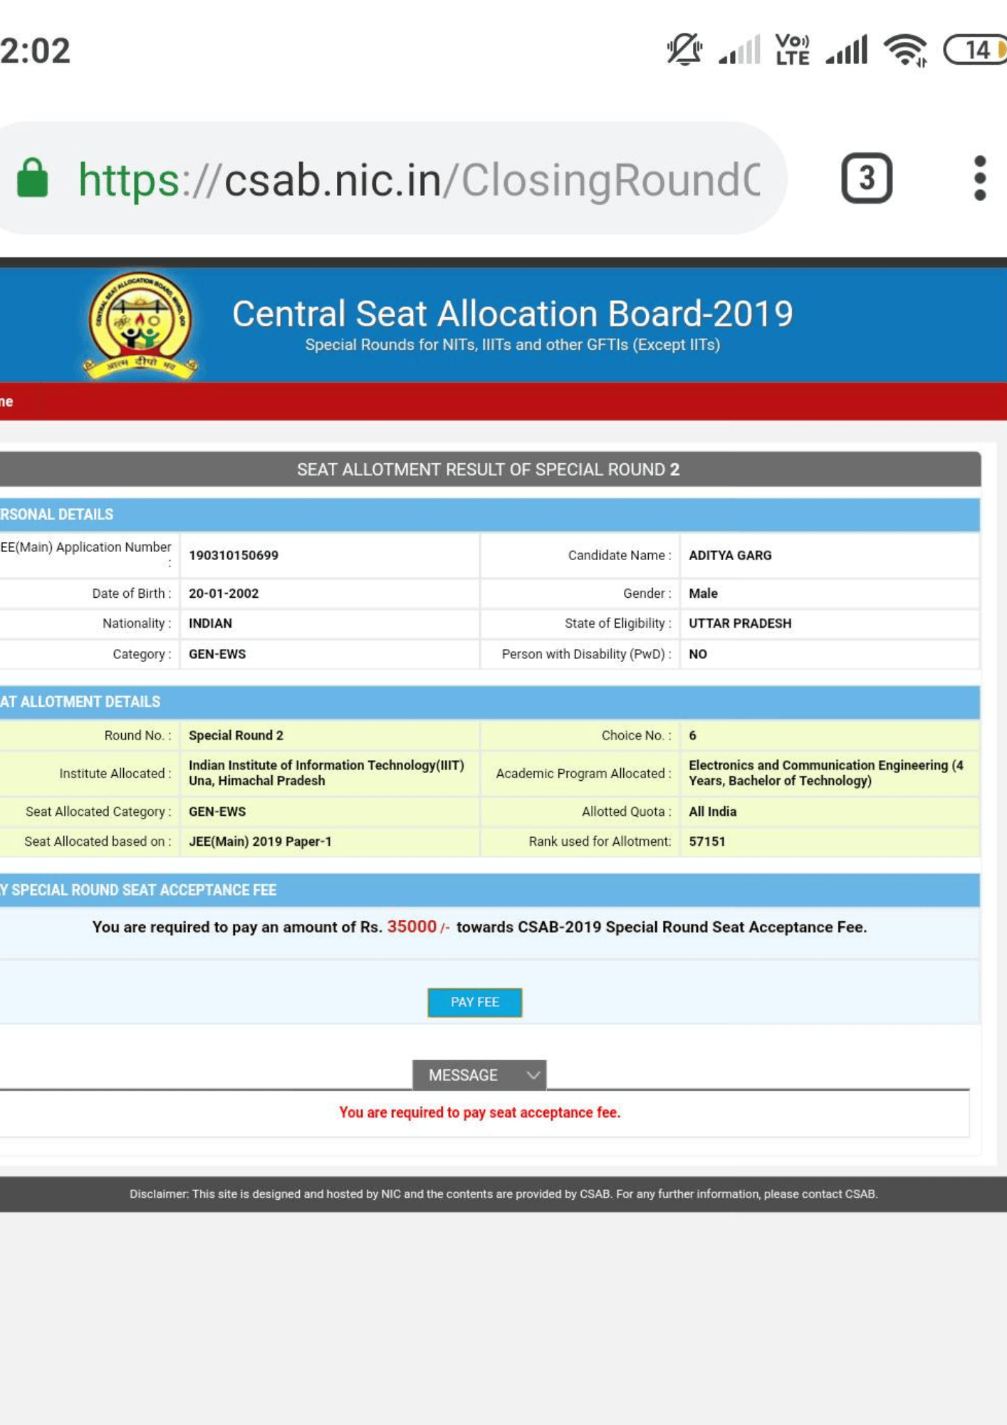Click the red seat acceptance fee message
This screenshot has height=1425, width=1007.
click(479, 1112)
